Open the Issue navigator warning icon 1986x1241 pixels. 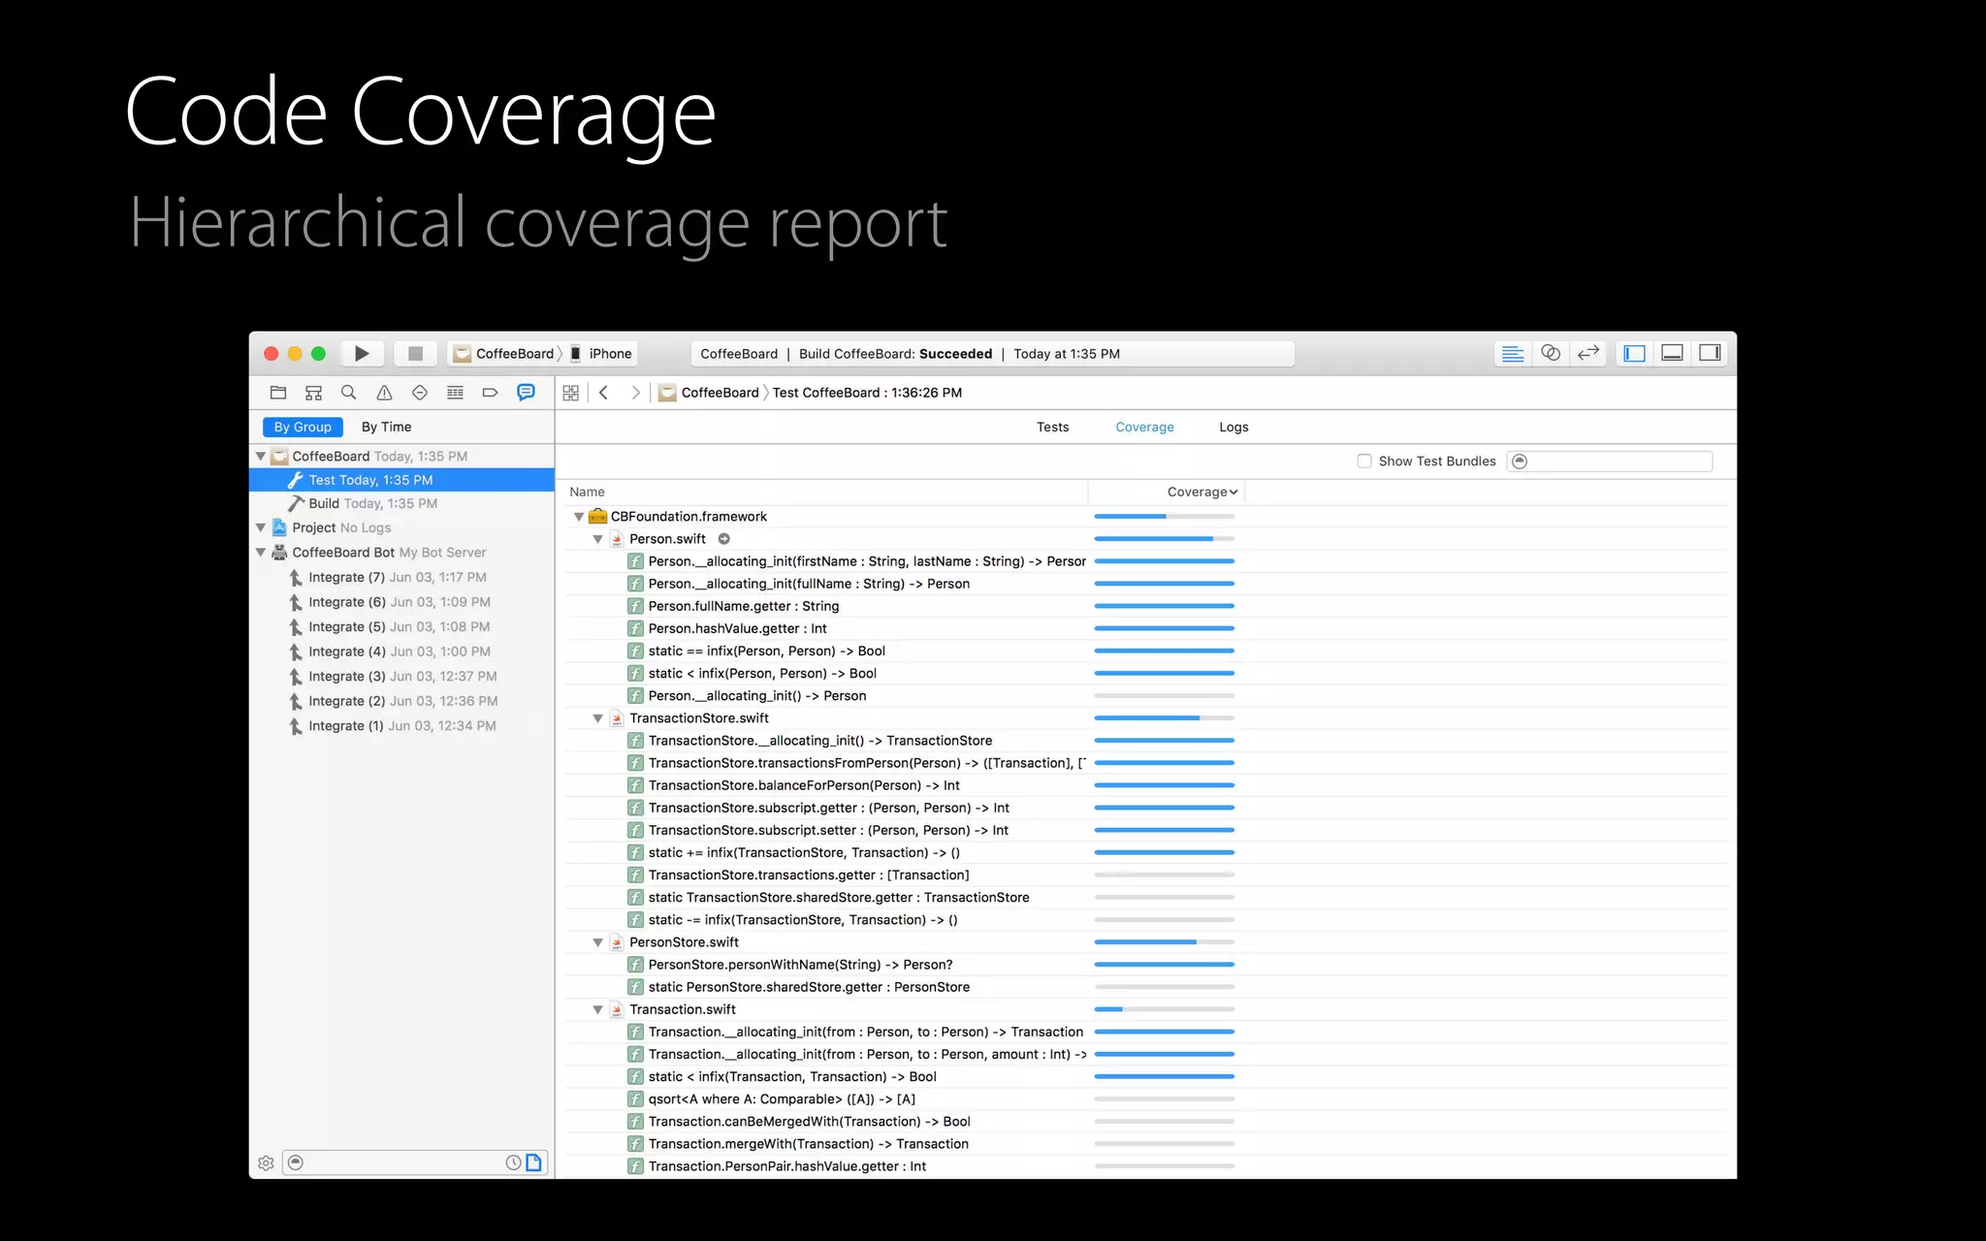(x=384, y=393)
